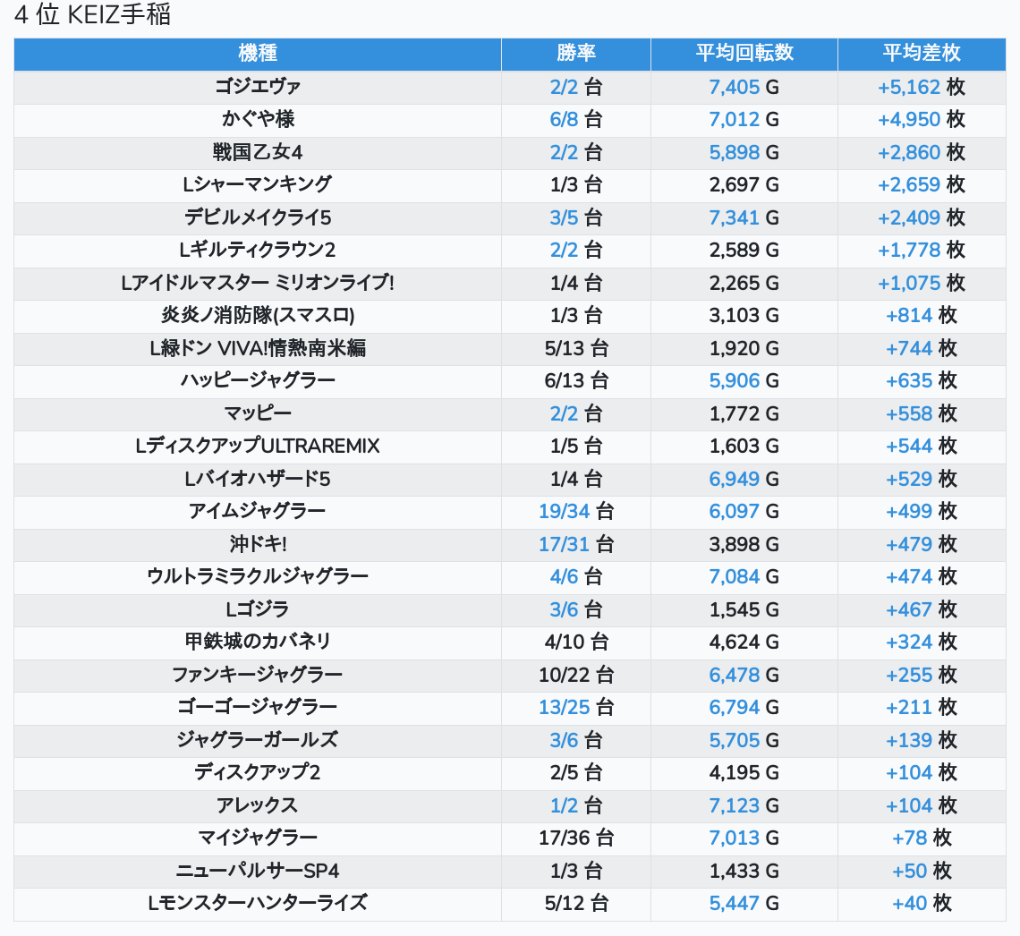Click the 機種 column header
Screen dimensions: 1020x936
(x=258, y=54)
